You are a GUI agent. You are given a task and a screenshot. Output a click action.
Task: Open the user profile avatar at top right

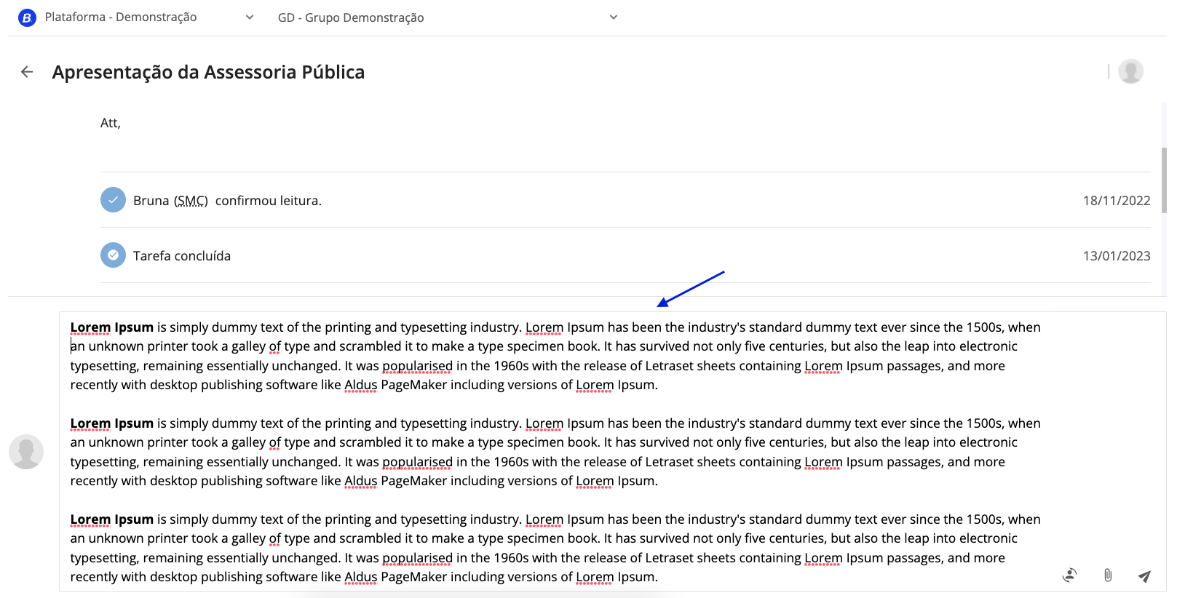(1130, 71)
